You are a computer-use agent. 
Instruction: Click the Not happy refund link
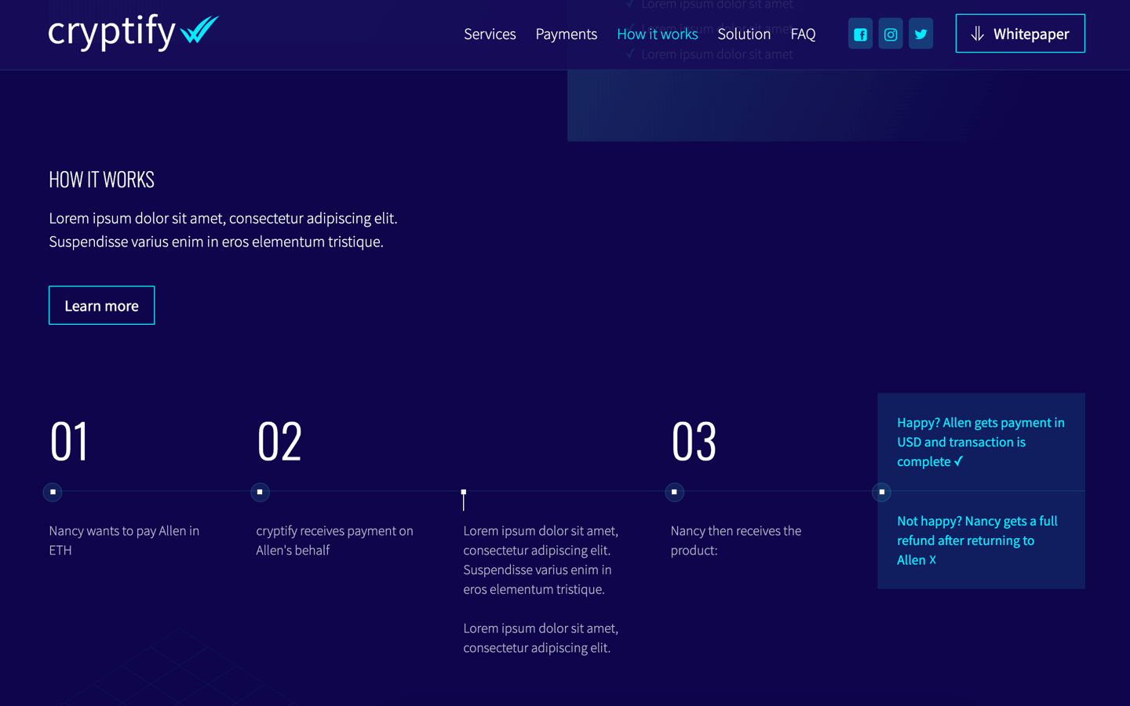coord(978,540)
